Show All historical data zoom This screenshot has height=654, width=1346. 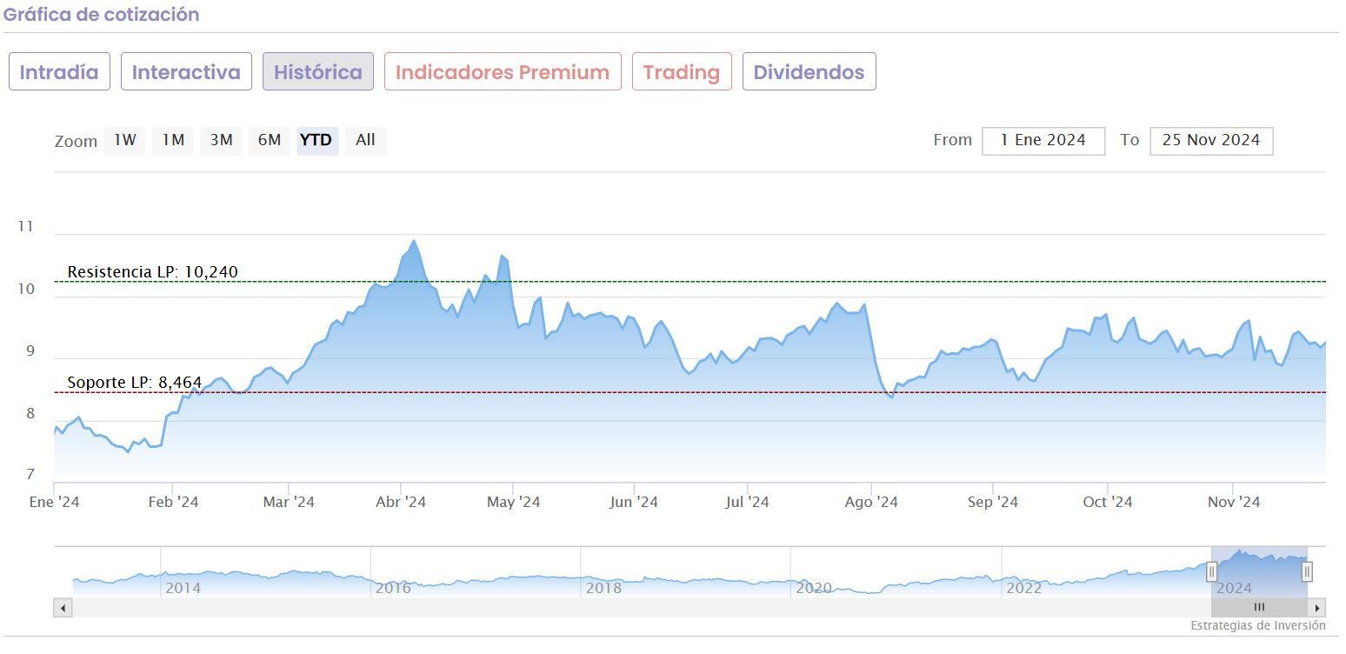(x=365, y=140)
